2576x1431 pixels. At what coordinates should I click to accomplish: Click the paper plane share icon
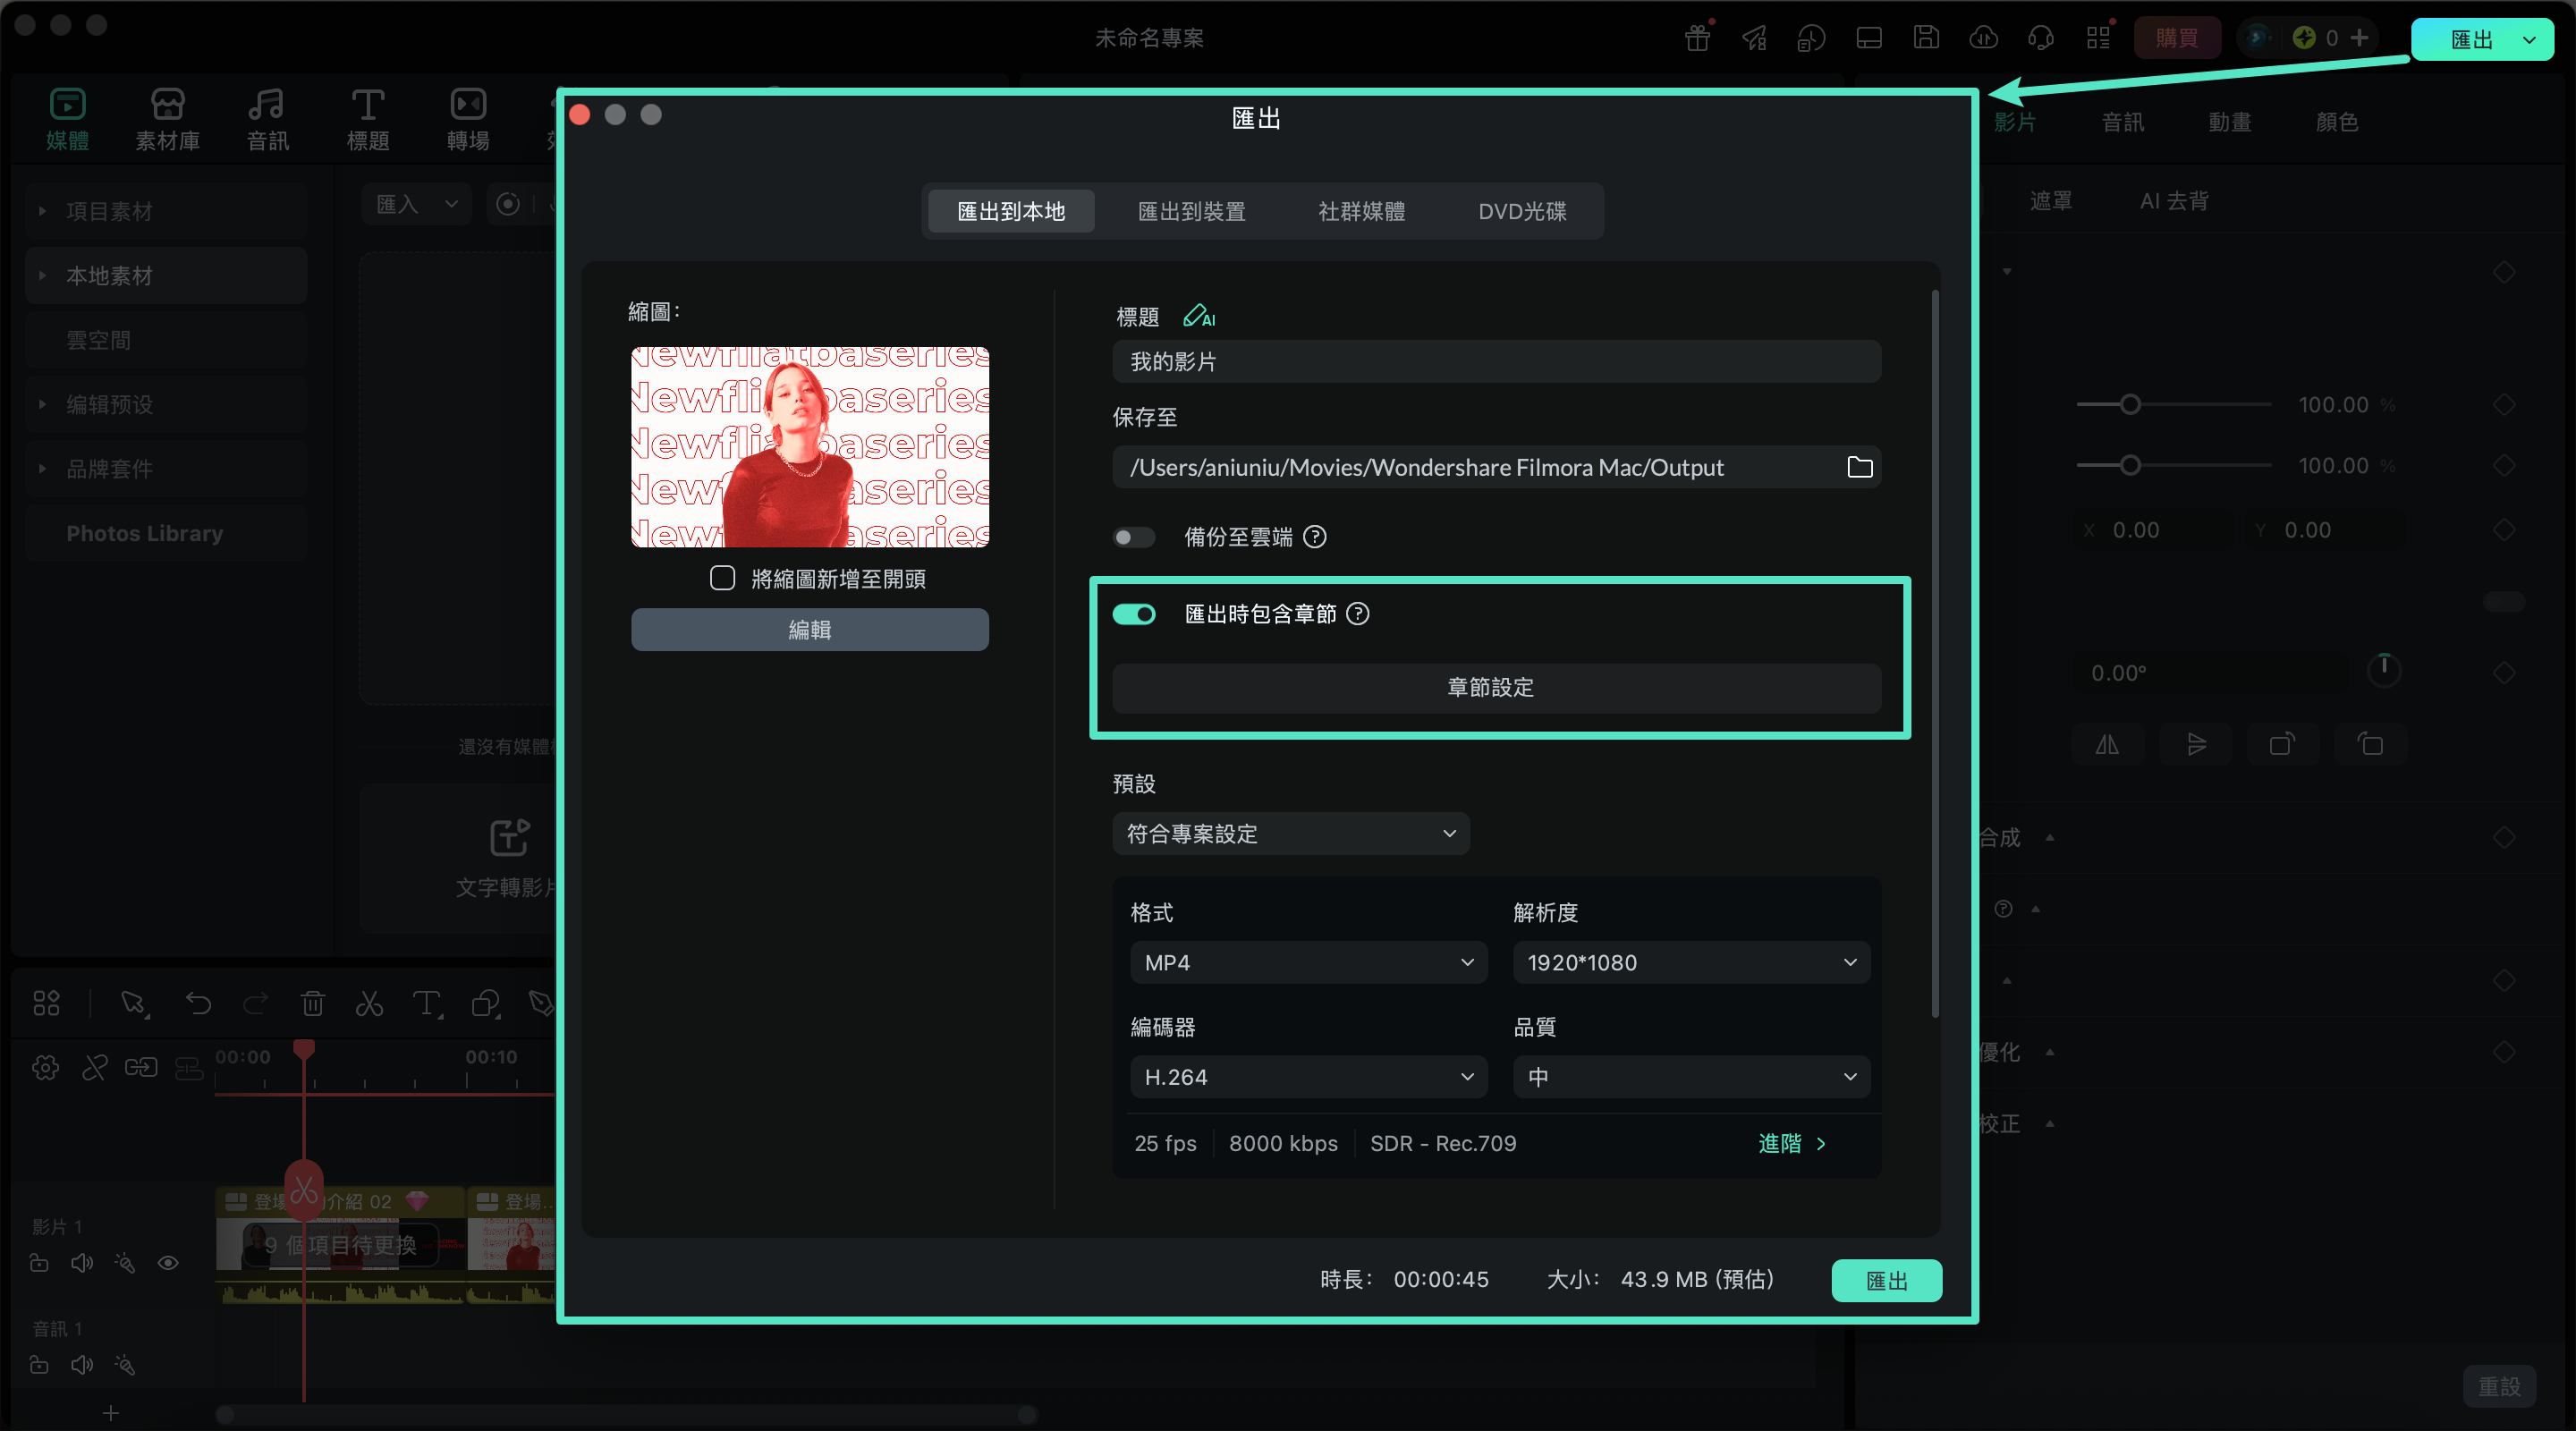pos(1754,38)
